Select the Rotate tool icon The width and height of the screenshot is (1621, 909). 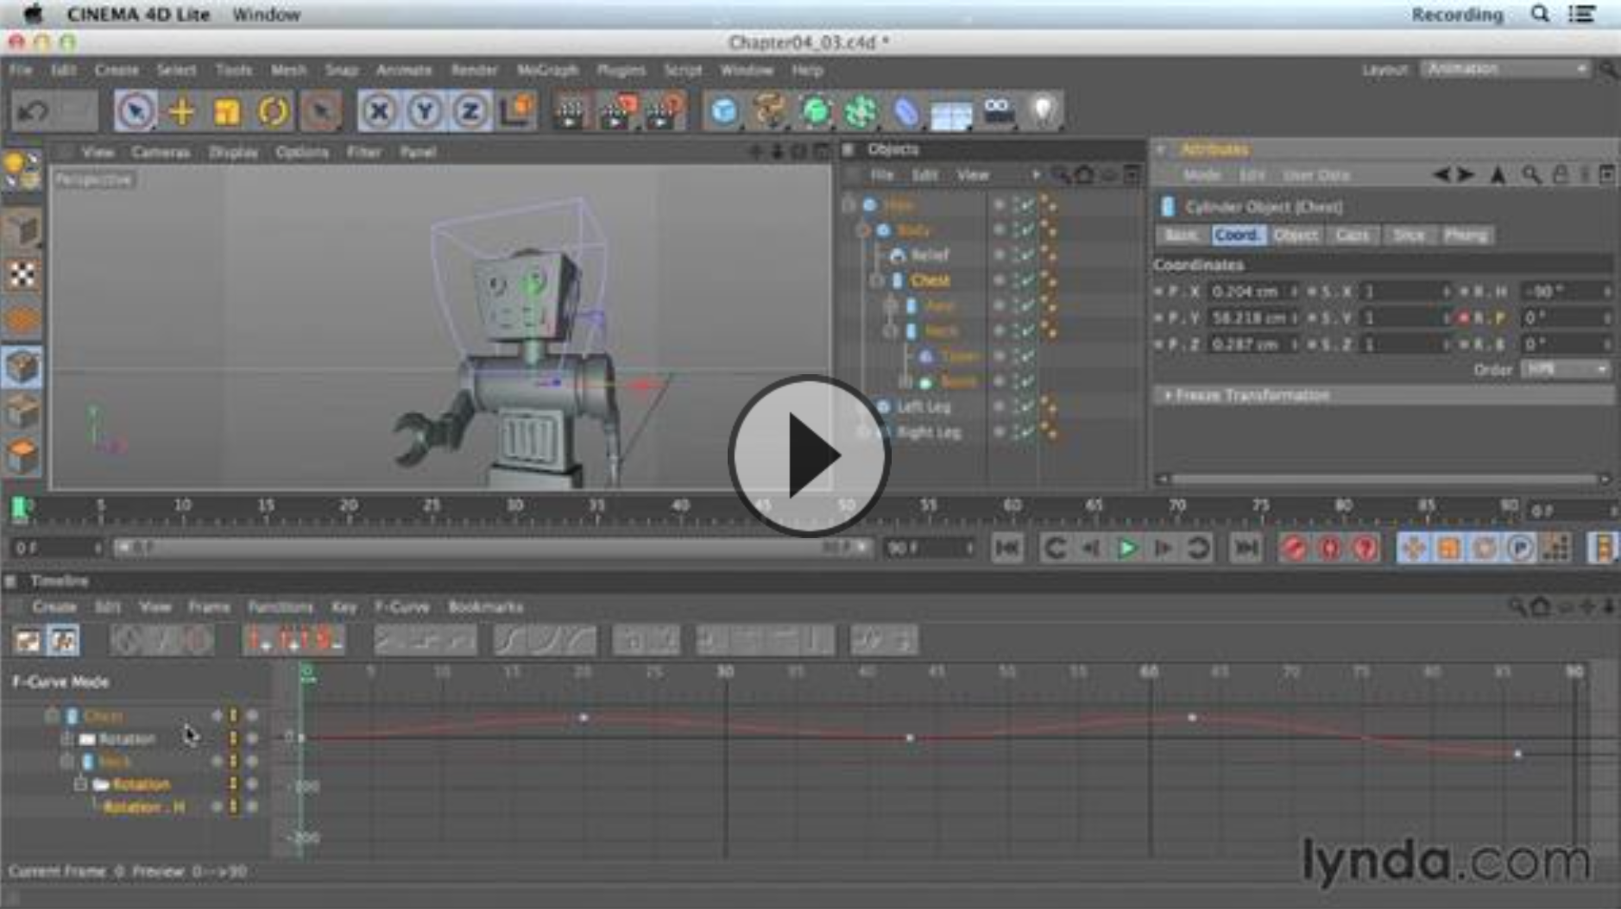coord(274,111)
